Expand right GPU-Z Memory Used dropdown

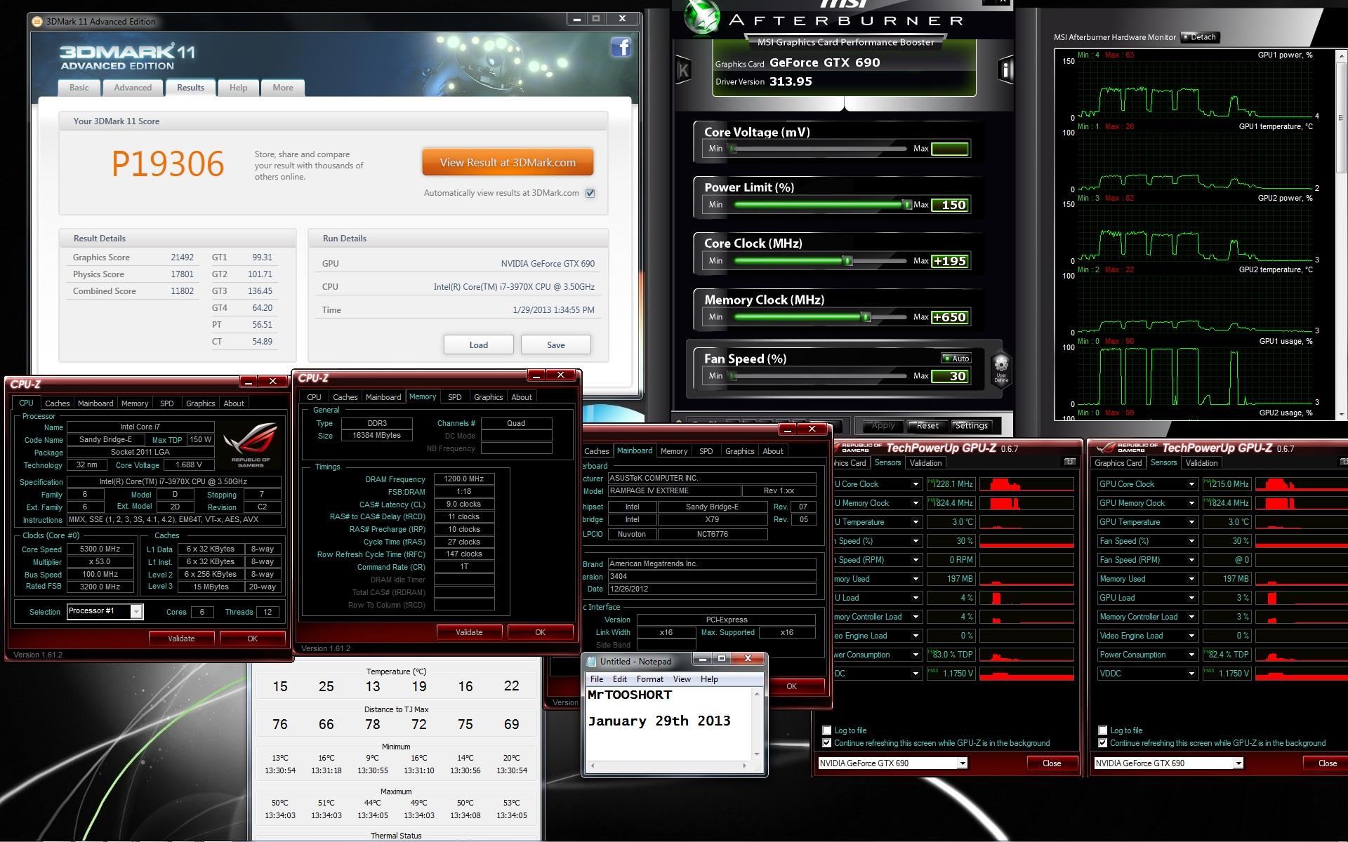[1191, 579]
